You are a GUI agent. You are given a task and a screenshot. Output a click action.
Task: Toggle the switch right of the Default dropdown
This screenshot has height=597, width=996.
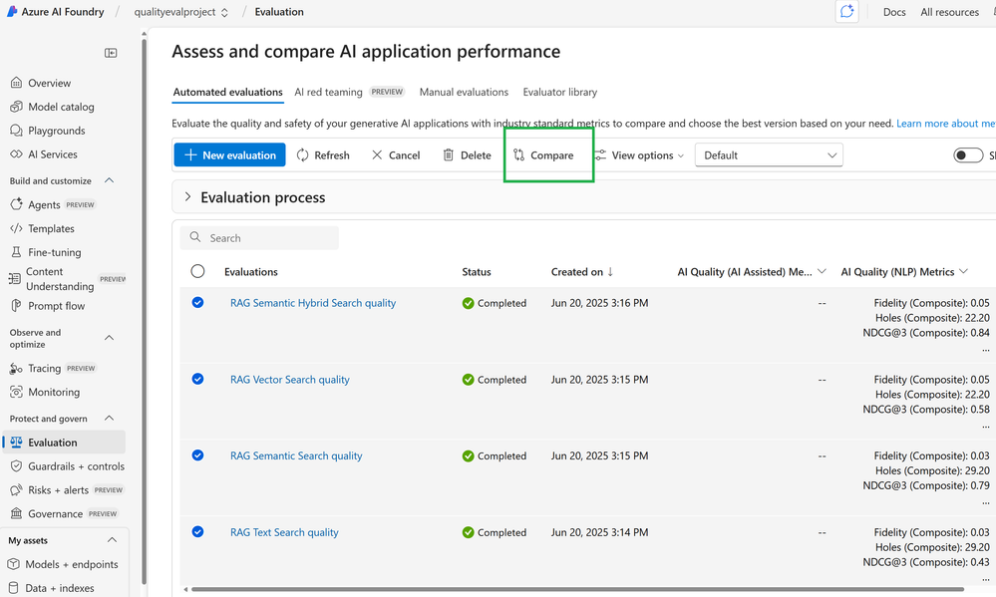pos(968,155)
